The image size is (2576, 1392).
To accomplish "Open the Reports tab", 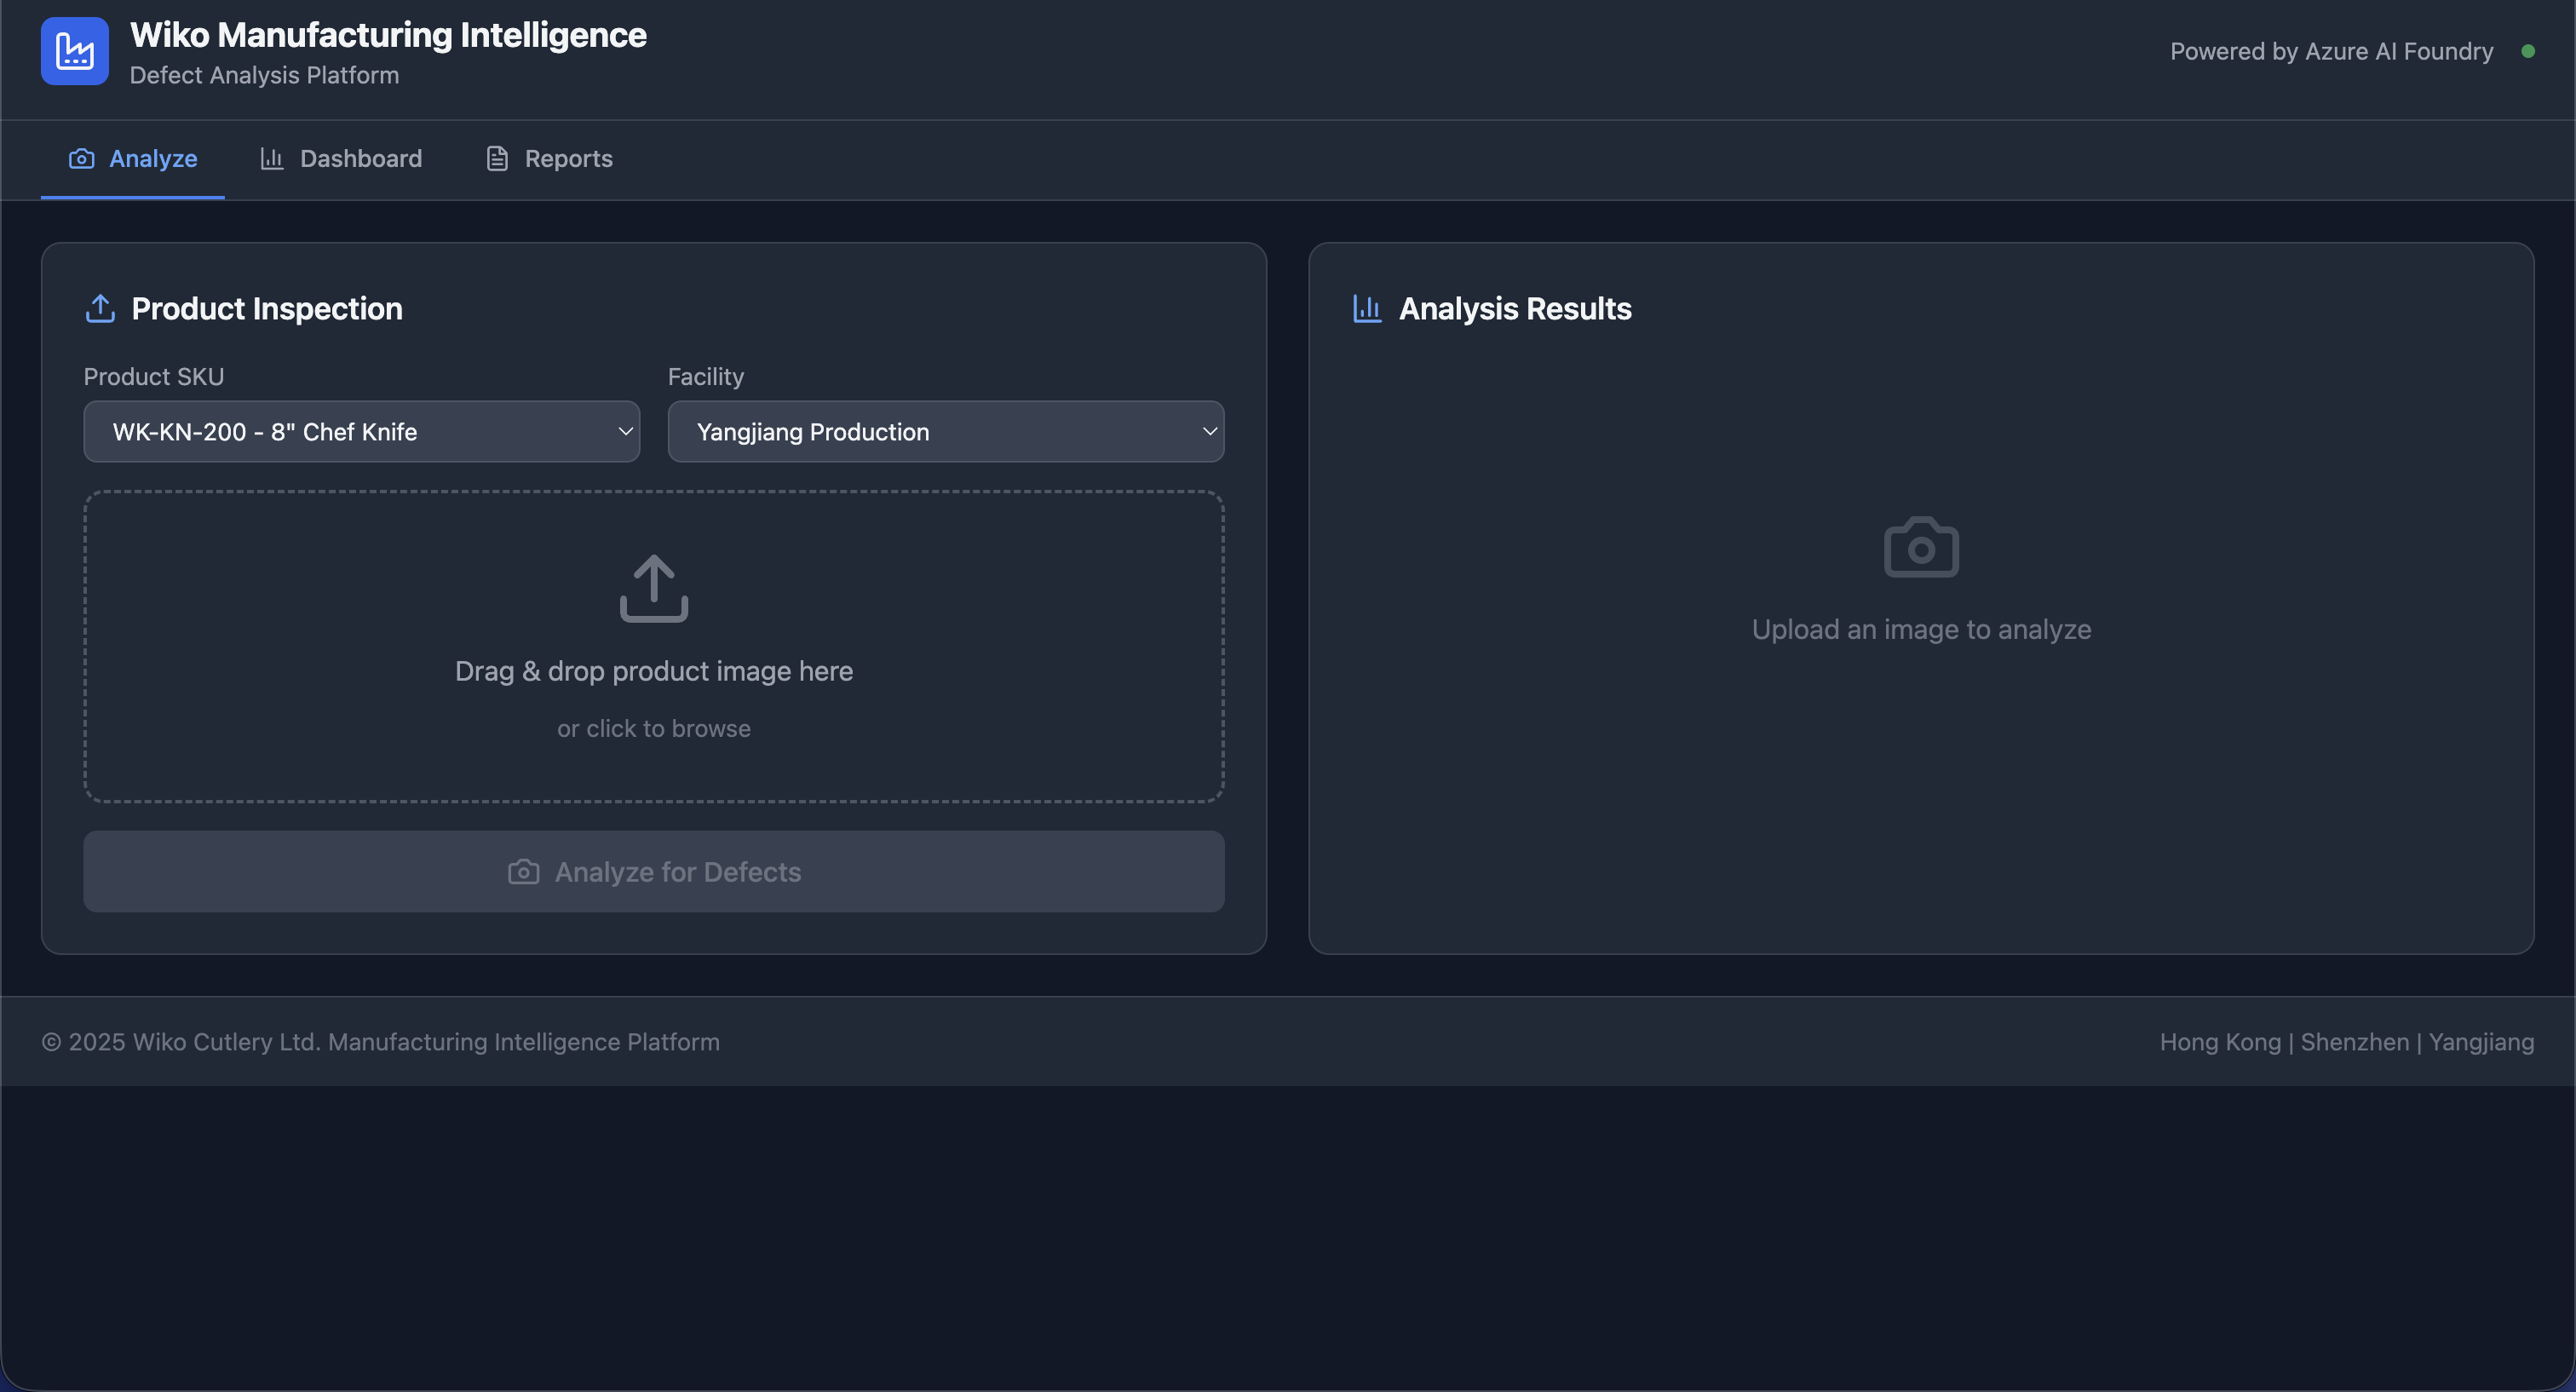I will [568, 159].
